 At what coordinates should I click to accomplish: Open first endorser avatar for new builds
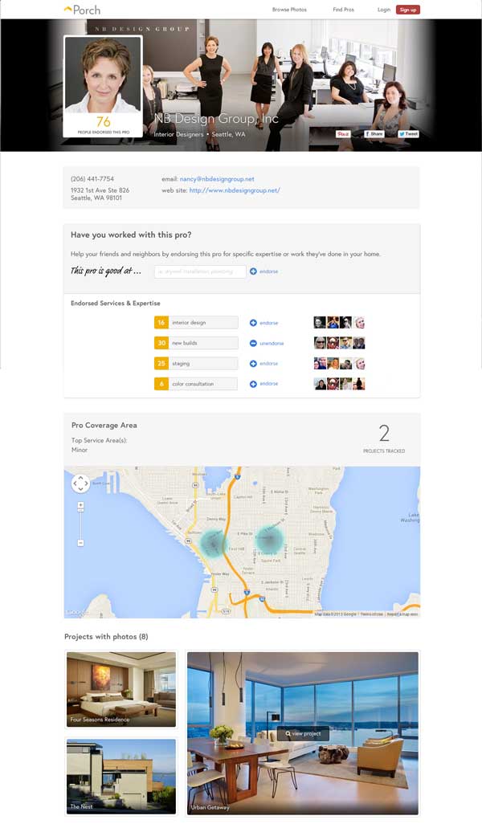tap(320, 343)
